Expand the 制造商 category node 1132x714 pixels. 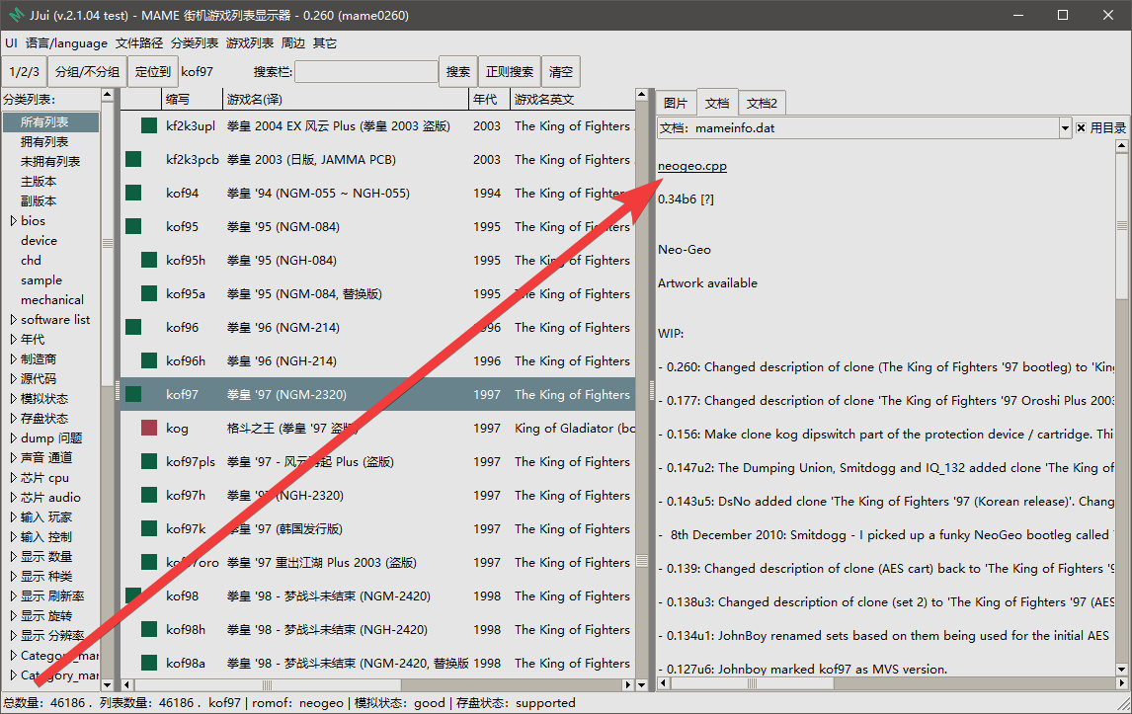point(13,358)
